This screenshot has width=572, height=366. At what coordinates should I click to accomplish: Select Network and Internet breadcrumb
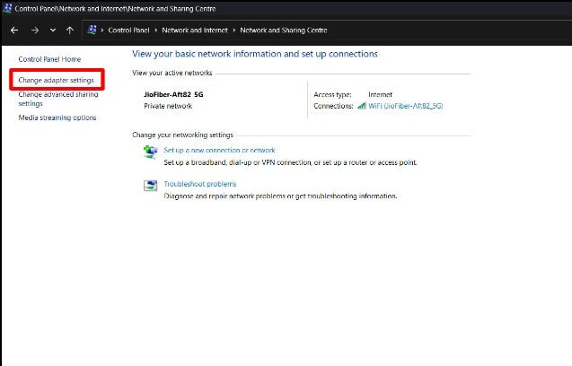pos(195,30)
